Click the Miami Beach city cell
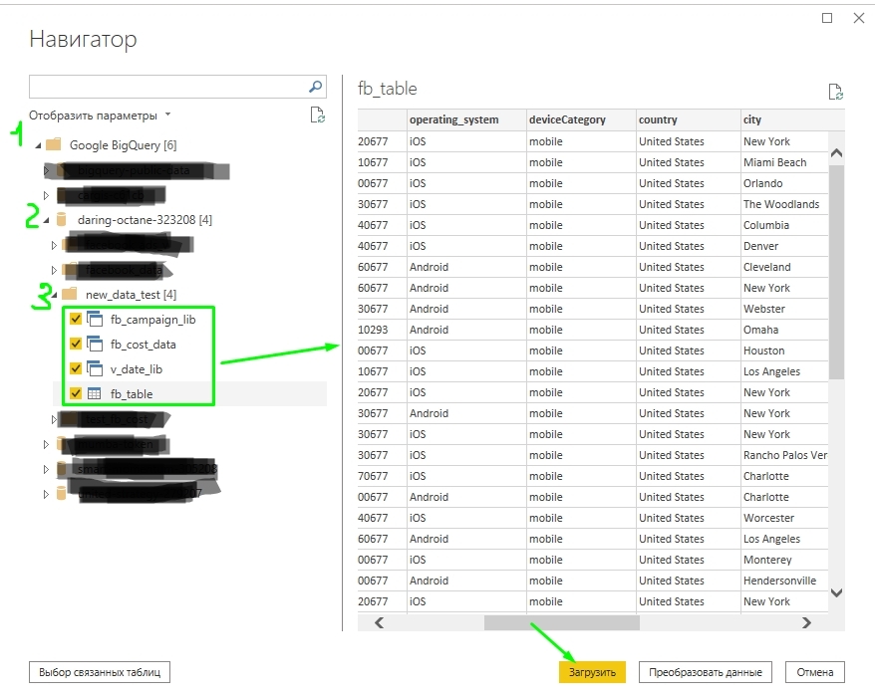 [x=784, y=162]
